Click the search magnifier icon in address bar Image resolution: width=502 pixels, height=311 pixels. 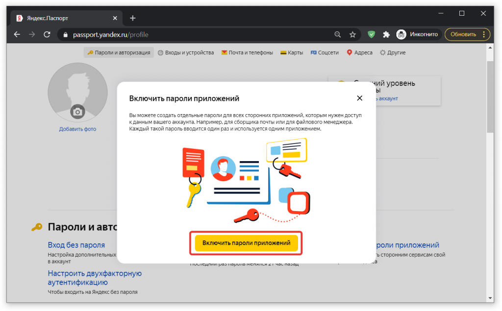338,34
